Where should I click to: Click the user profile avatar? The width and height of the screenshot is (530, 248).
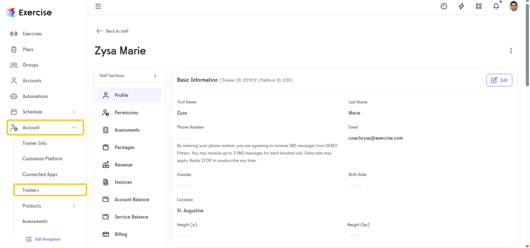[514, 6]
